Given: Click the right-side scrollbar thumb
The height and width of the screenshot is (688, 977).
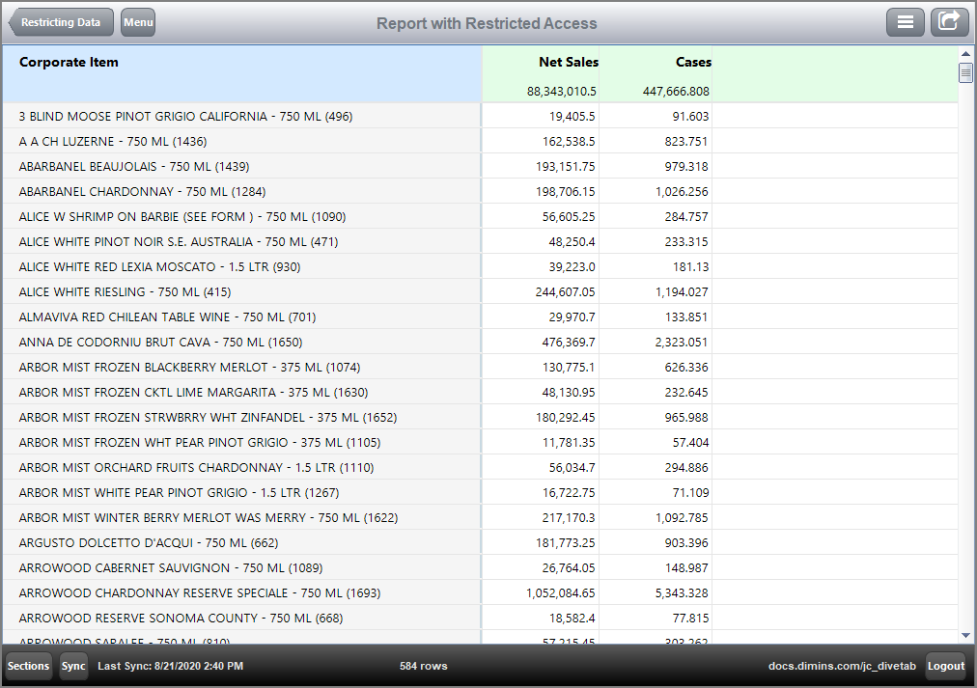Looking at the screenshot, I should click(x=965, y=72).
